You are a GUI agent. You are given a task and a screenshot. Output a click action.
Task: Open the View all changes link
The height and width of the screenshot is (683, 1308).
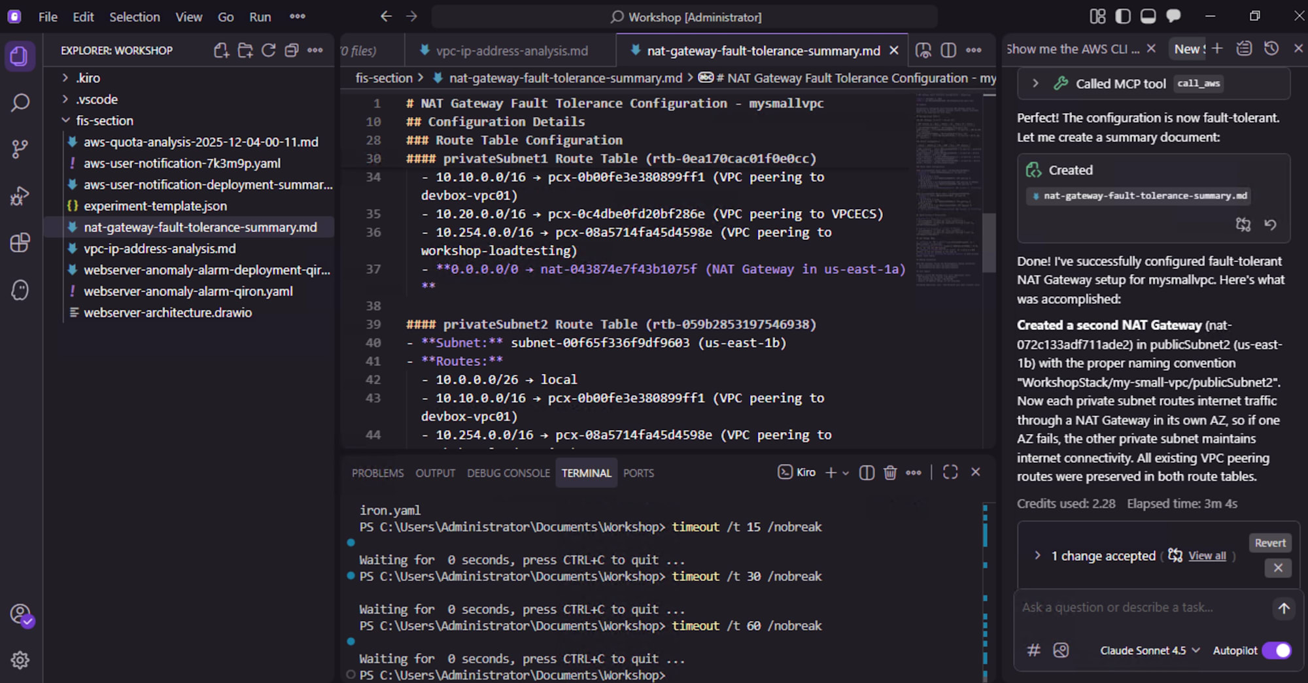click(x=1205, y=556)
